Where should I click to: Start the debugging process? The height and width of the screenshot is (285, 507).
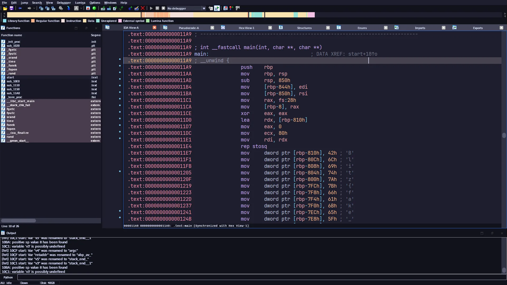coord(151,8)
